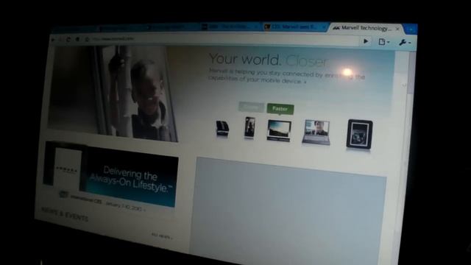Click the browser back arrow
The width and height of the screenshot is (471, 265).
point(54,39)
